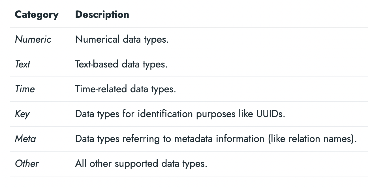Viewport: 368px width, 188px height.
Task: Click the description mentioning identification purposes
Action: tap(180, 114)
